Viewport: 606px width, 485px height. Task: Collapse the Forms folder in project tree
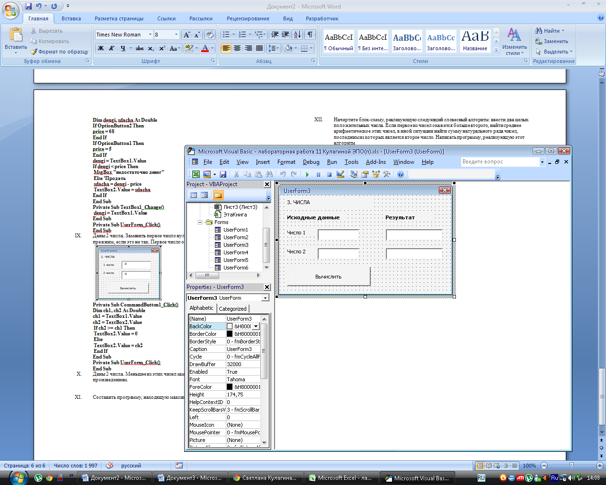click(200, 222)
